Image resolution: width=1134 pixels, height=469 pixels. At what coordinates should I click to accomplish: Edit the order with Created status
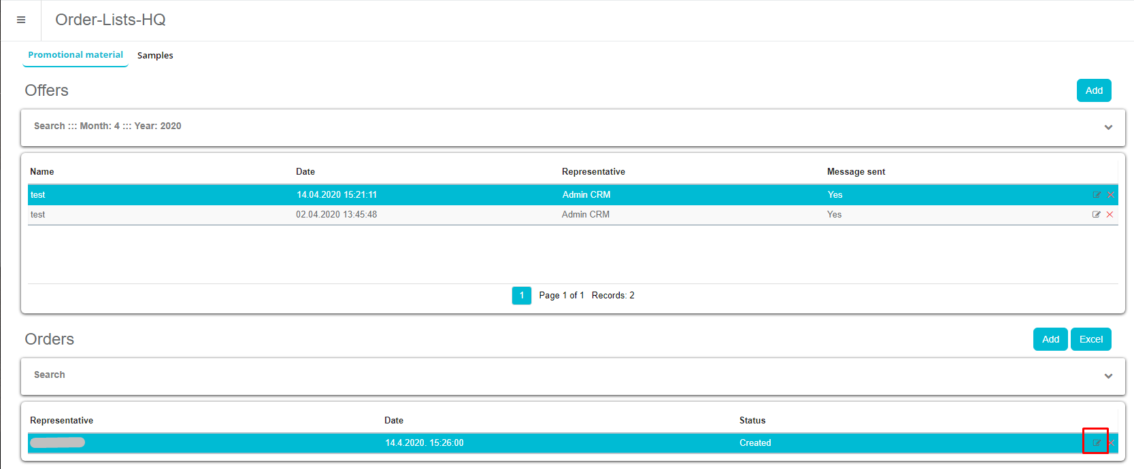coord(1097,443)
